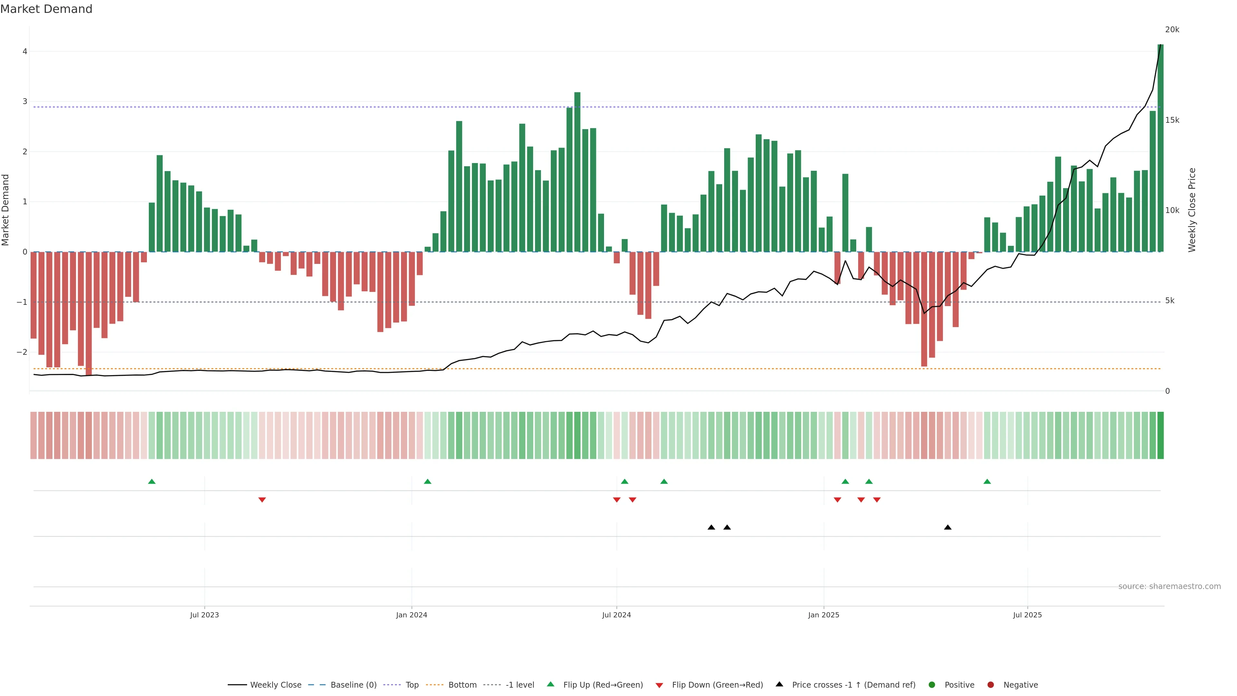Click the green Positive legend circle
The width and height of the screenshot is (1237, 696).
932,685
